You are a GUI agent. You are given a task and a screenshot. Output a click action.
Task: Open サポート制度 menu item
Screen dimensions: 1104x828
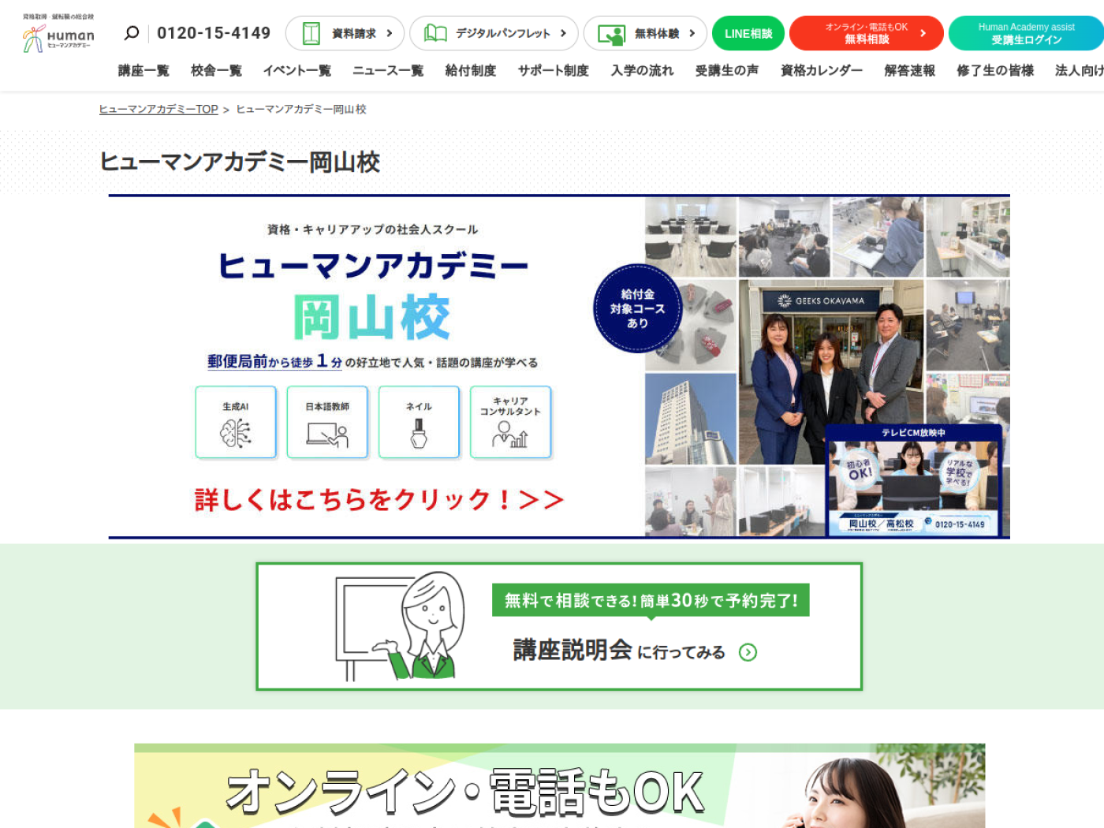(553, 70)
